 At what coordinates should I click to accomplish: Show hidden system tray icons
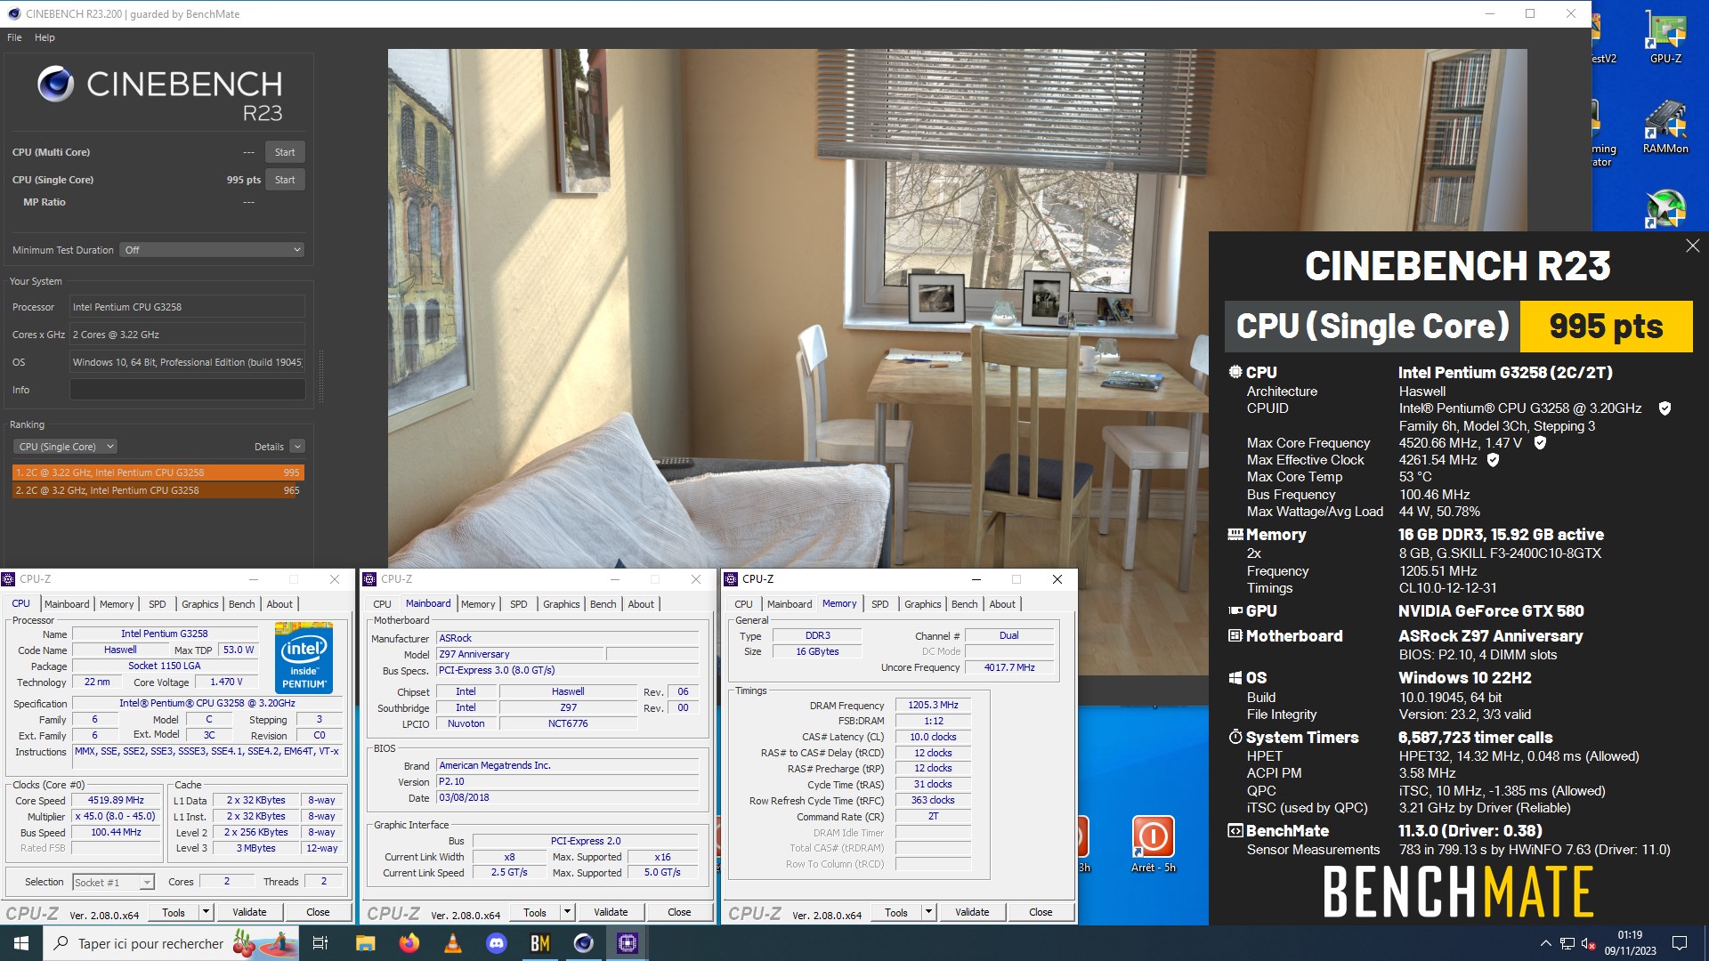pyautogui.click(x=1545, y=943)
